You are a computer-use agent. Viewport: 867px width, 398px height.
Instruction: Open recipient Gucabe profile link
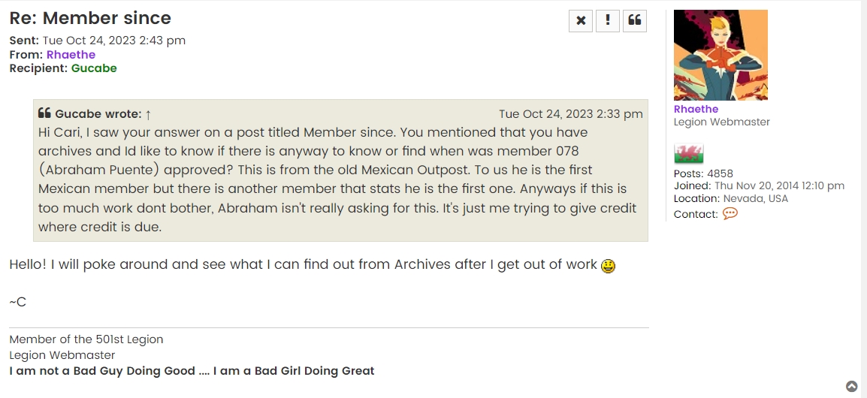94,68
